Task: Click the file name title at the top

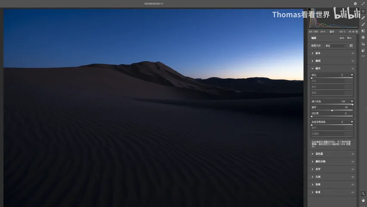Action: (153, 4)
